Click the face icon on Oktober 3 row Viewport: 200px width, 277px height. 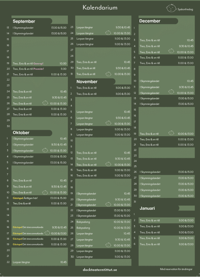click(45, 150)
